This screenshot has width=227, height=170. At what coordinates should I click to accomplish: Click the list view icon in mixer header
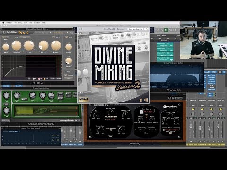[220, 72]
